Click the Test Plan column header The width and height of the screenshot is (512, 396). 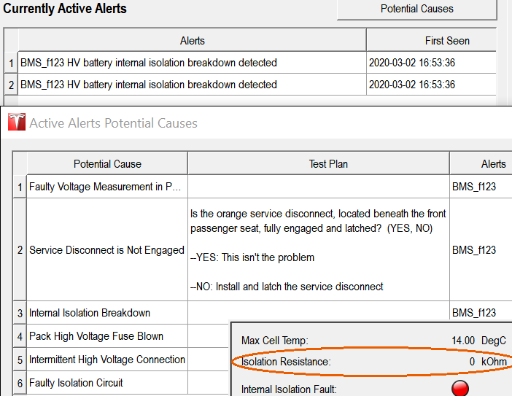(319, 164)
